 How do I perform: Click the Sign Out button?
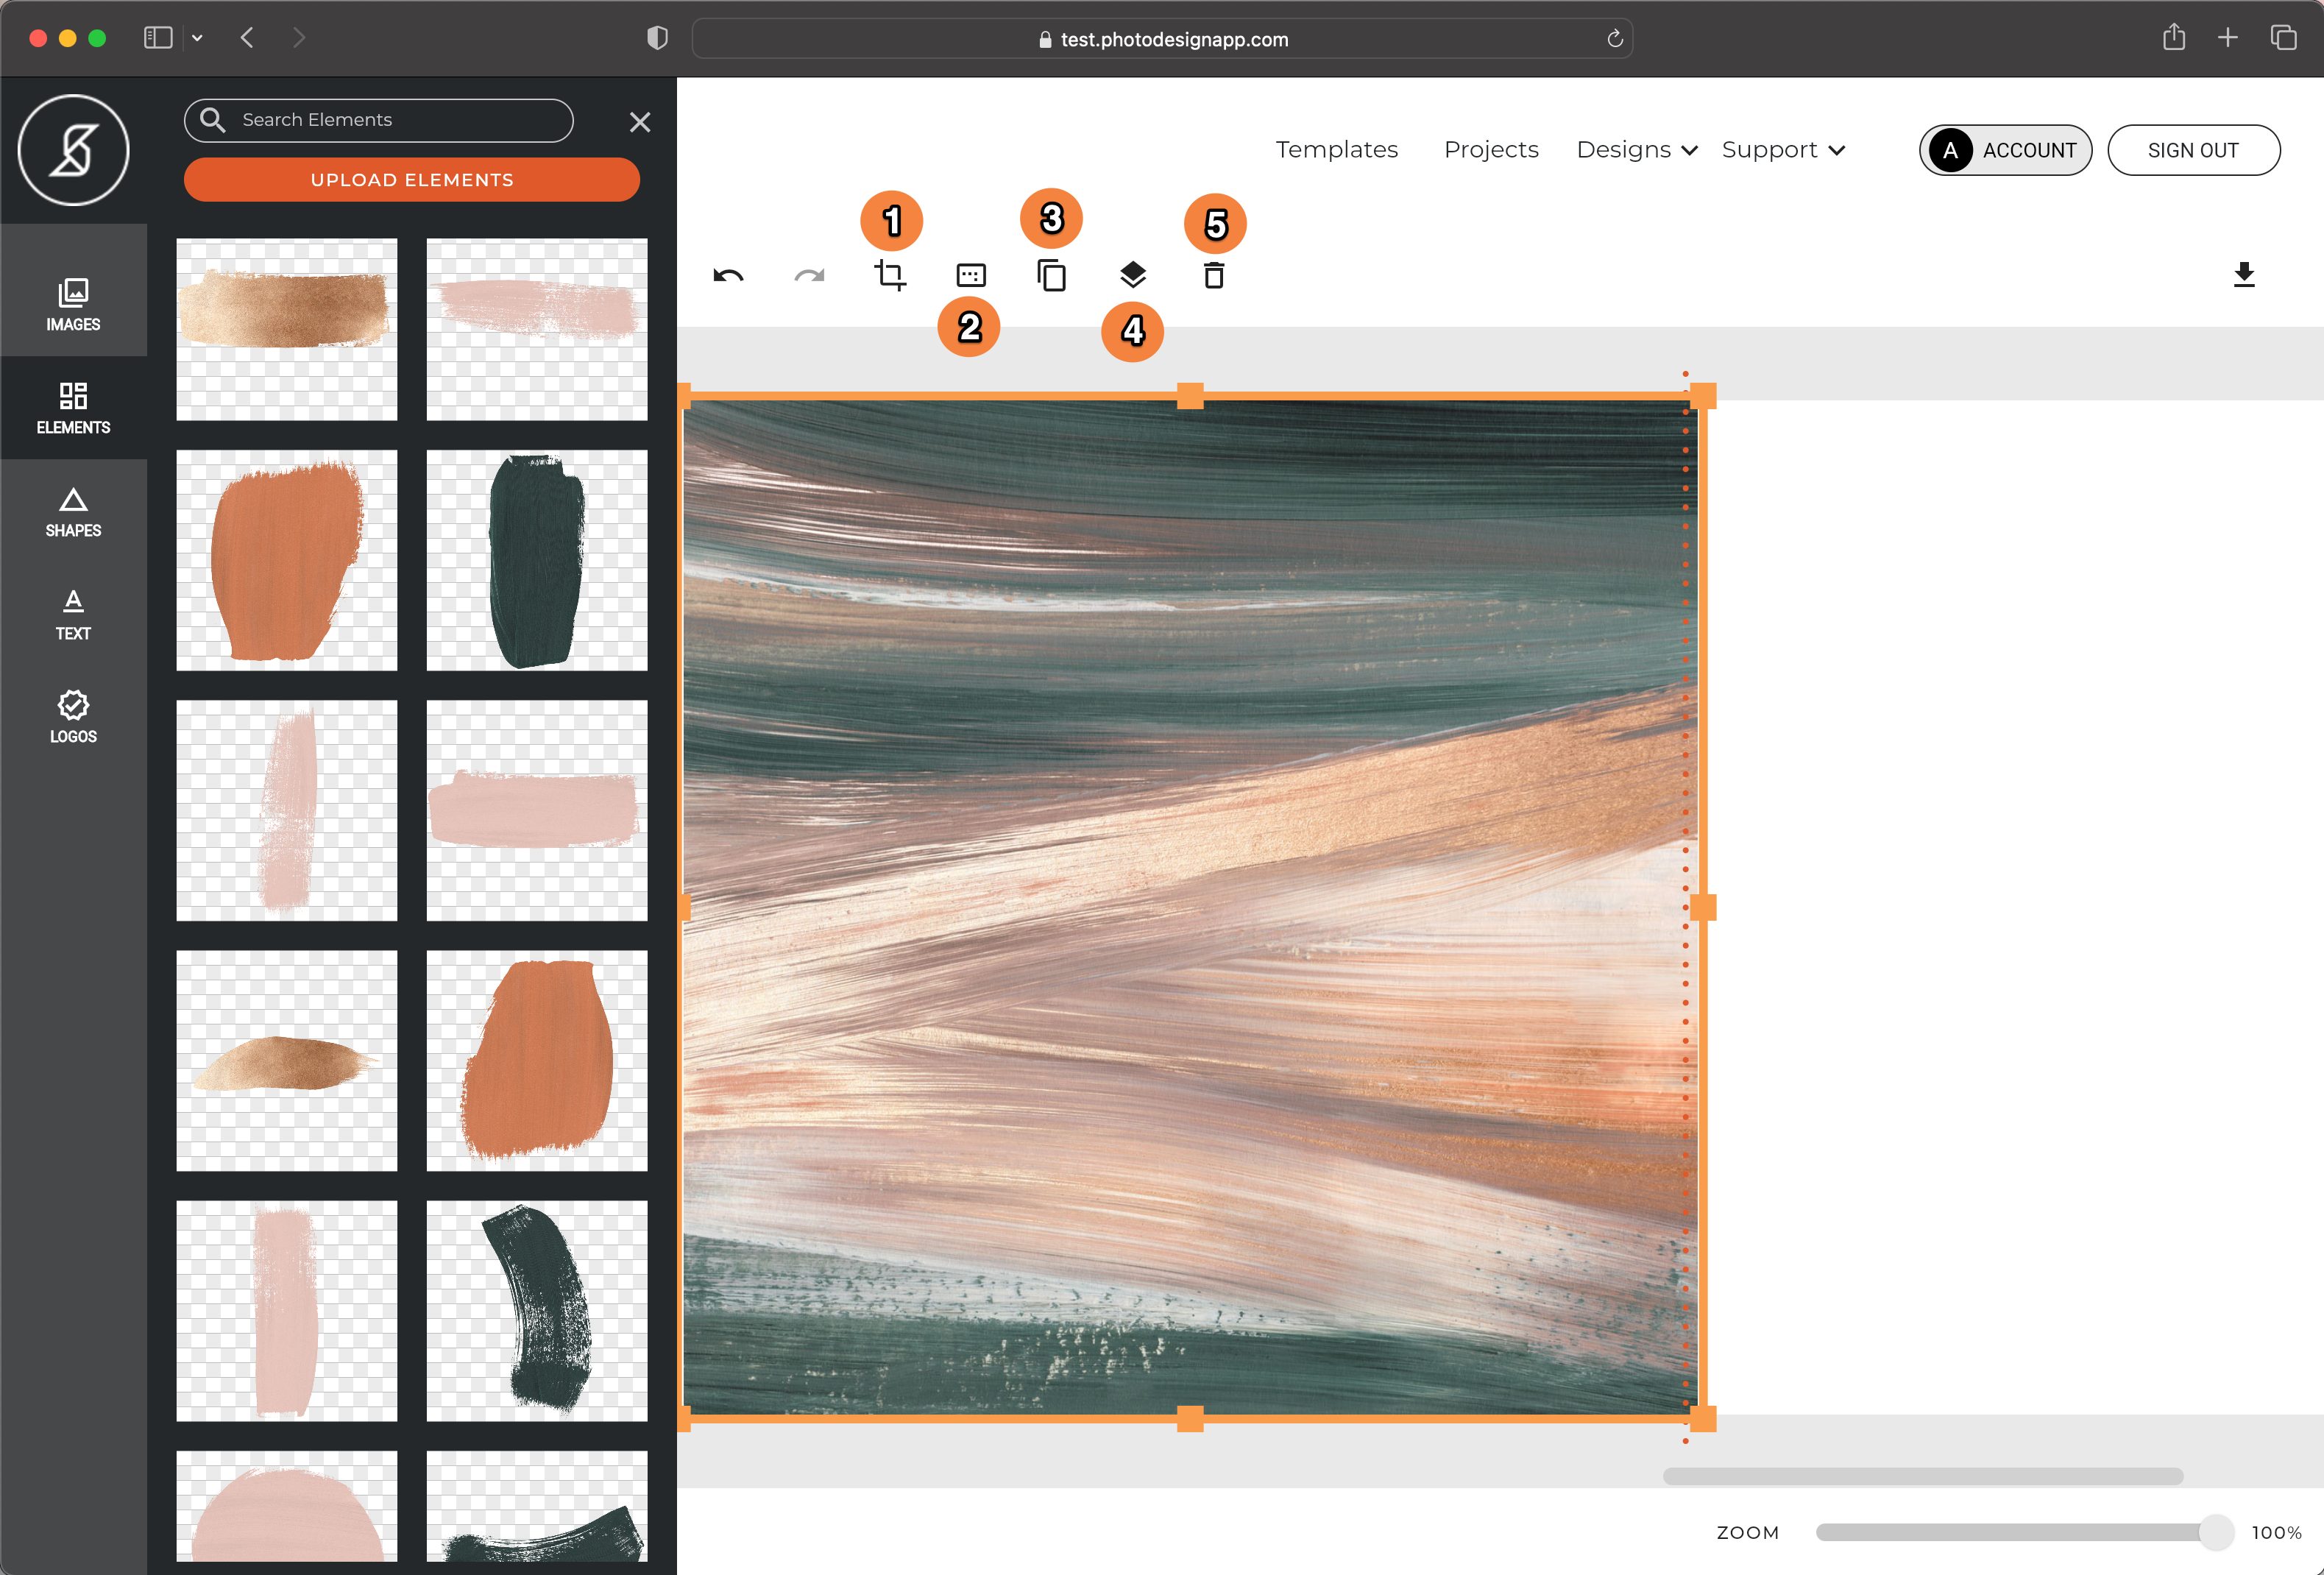pyautogui.click(x=2193, y=150)
